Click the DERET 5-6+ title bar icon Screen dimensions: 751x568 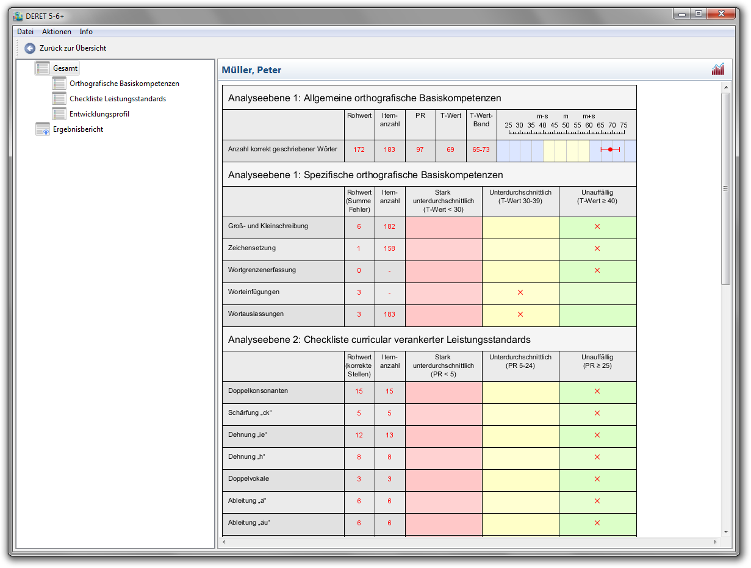click(18, 16)
